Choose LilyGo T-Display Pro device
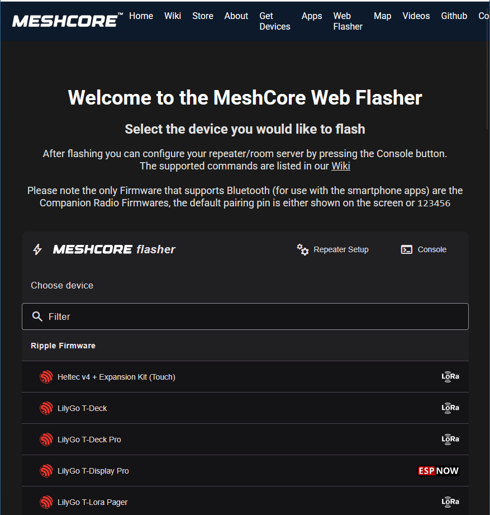Viewport: 490px width, 515px height. point(93,471)
